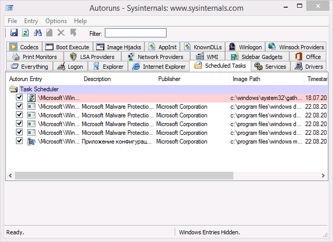The width and height of the screenshot is (333, 242).
Task: Open the Entry menu
Action: tap(31, 21)
